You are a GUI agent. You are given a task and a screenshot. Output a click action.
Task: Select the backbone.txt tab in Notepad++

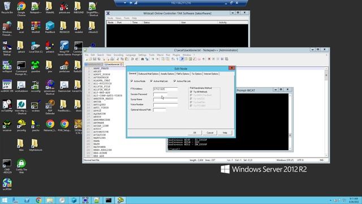click(113, 64)
